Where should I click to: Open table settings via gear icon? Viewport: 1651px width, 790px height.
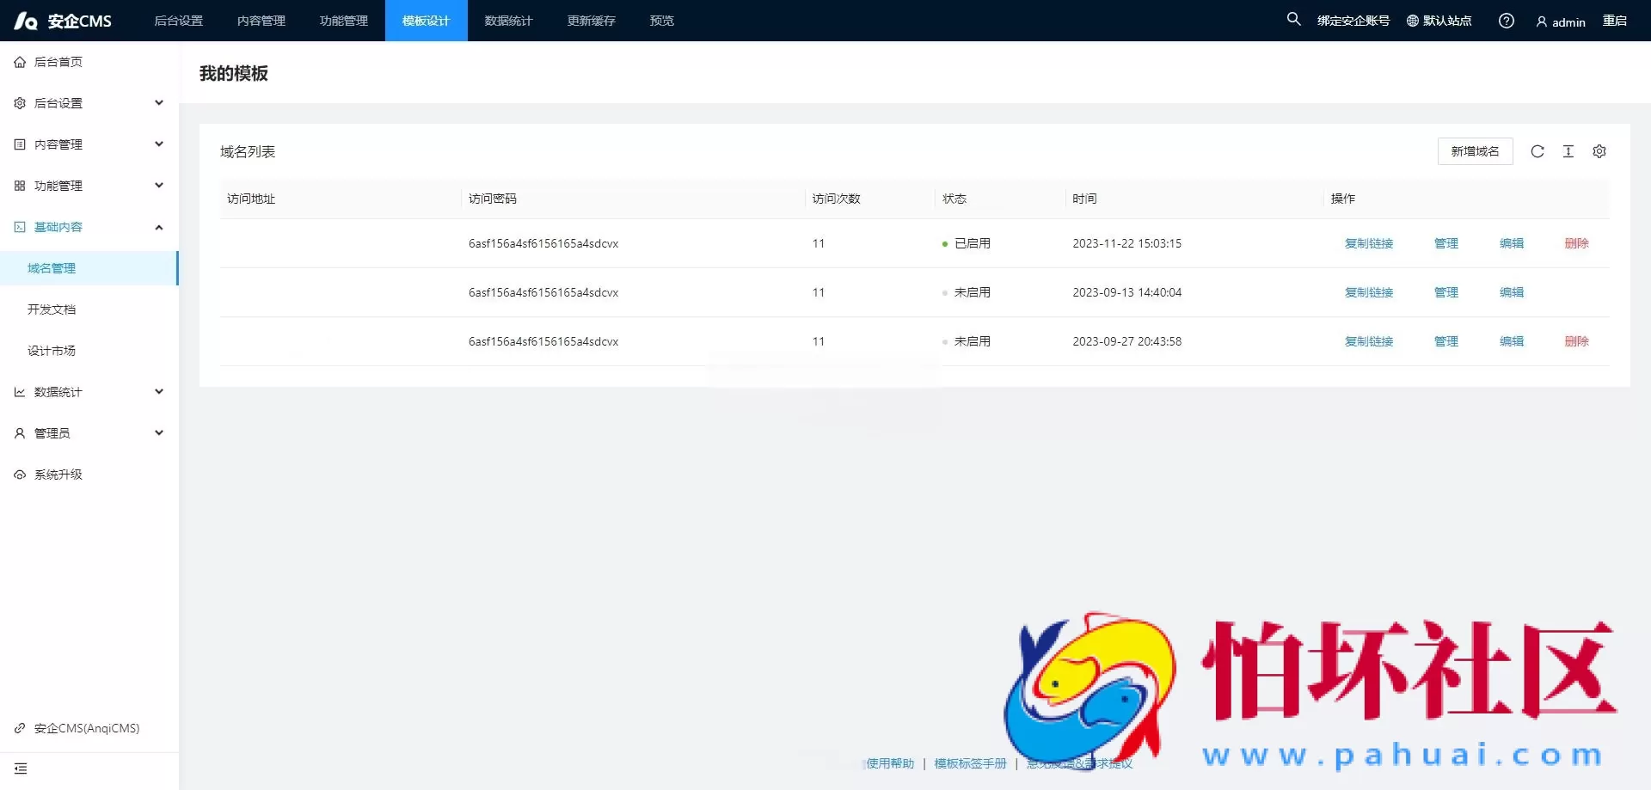click(x=1599, y=151)
